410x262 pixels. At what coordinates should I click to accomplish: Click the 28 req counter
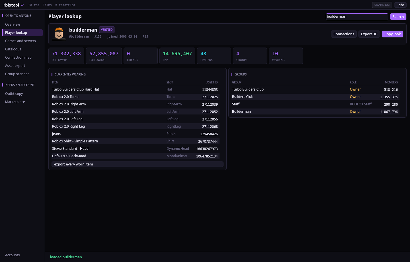coord(34,5)
